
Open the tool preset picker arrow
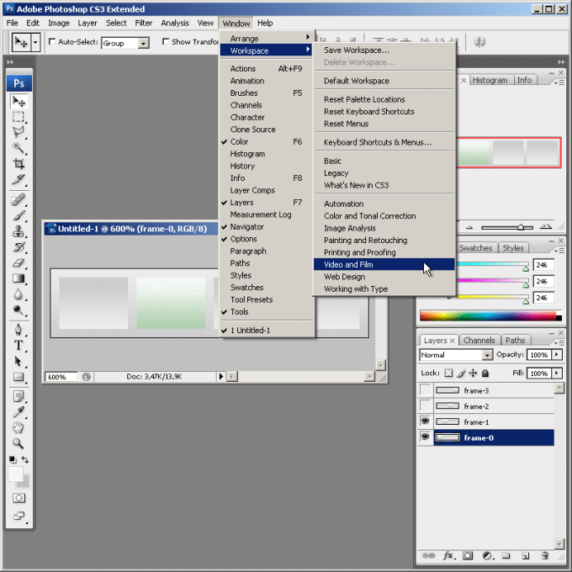(x=35, y=43)
